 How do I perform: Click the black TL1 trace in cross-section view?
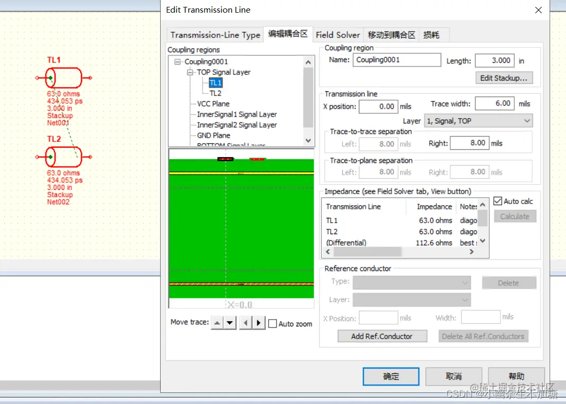pos(225,159)
